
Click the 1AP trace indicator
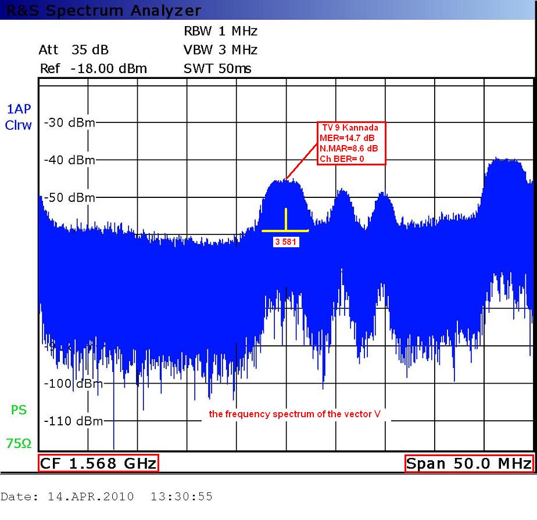[x=19, y=109]
